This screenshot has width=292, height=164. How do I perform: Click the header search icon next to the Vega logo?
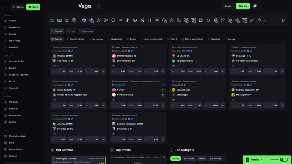(100, 6)
